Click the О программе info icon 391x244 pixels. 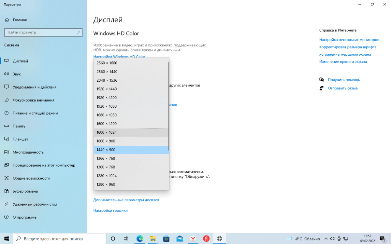click(x=7, y=217)
